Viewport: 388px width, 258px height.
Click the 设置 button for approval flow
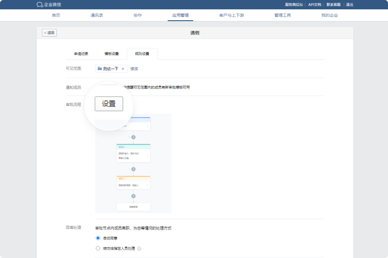(x=109, y=104)
